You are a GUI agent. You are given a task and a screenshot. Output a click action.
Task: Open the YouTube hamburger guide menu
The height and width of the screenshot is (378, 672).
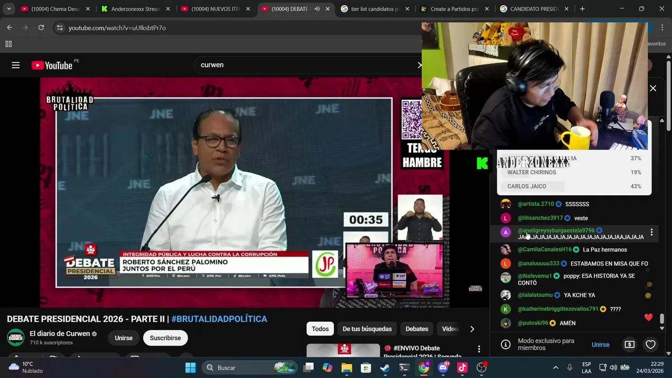16,65
